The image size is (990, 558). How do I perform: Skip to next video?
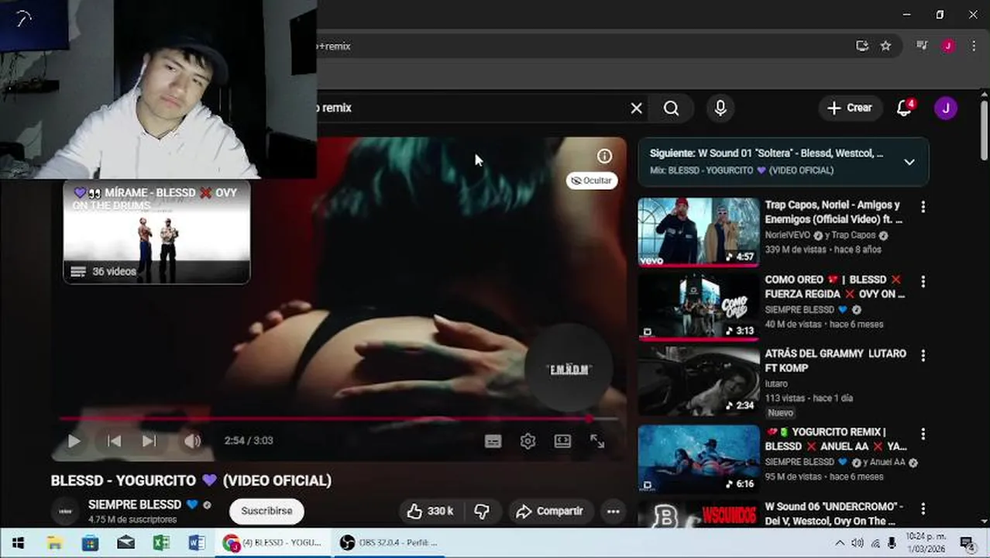click(x=149, y=441)
